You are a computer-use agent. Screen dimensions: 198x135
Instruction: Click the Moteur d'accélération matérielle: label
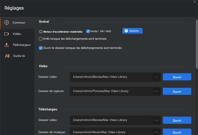coord(63,32)
